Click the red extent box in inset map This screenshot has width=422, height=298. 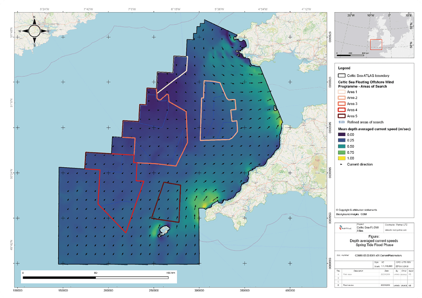coord(376,44)
